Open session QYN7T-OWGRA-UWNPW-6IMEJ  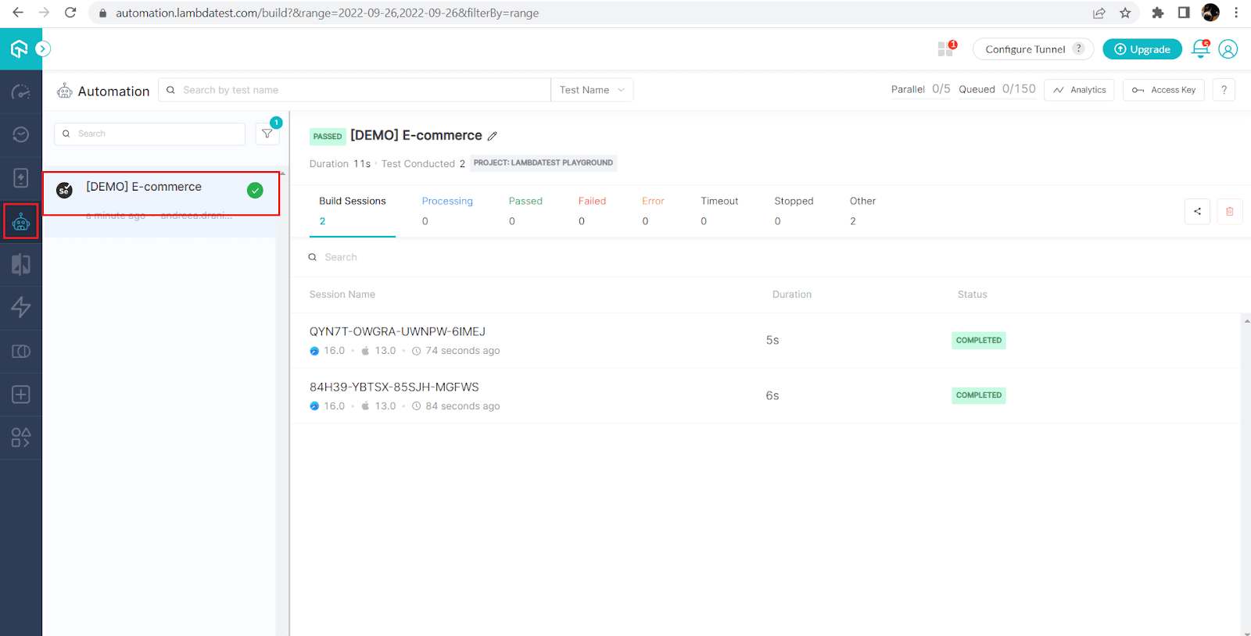tap(397, 332)
